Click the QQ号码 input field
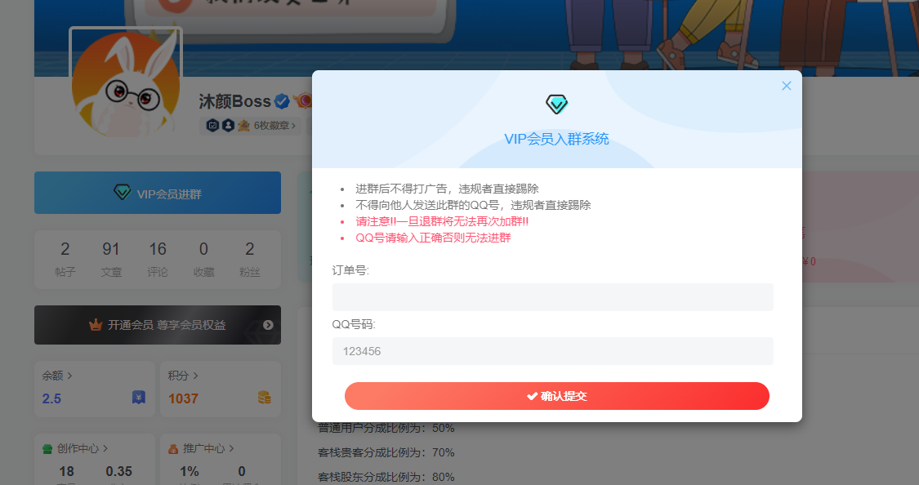The width and height of the screenshot is (919, 485). coord(553,351)
